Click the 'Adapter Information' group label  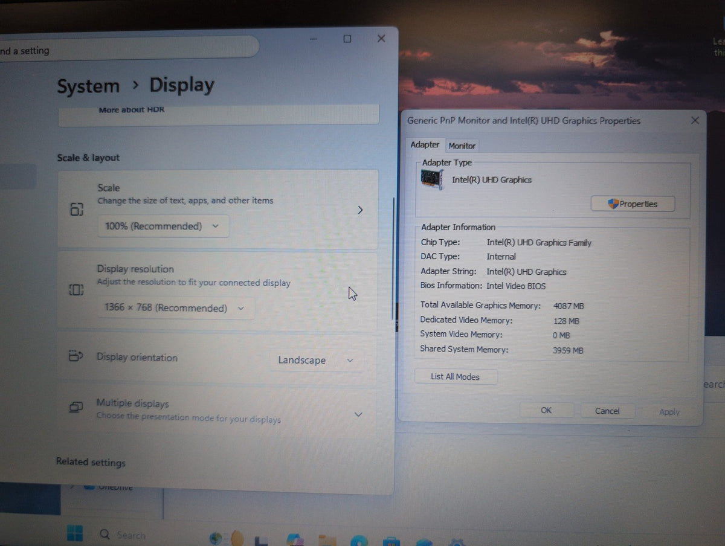click(458, 227)
